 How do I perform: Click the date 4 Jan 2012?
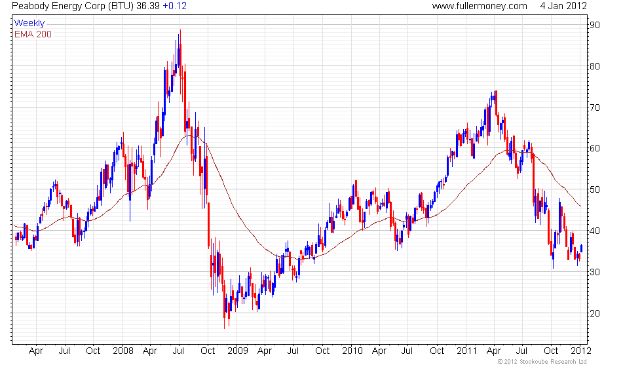pos(563,6)
